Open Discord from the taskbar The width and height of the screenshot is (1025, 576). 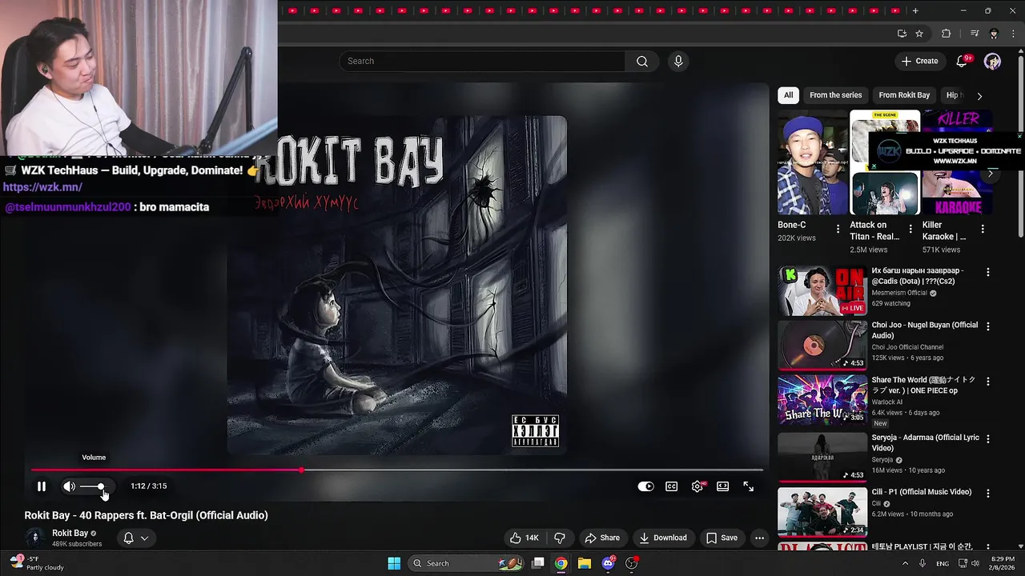coord(608,563)
